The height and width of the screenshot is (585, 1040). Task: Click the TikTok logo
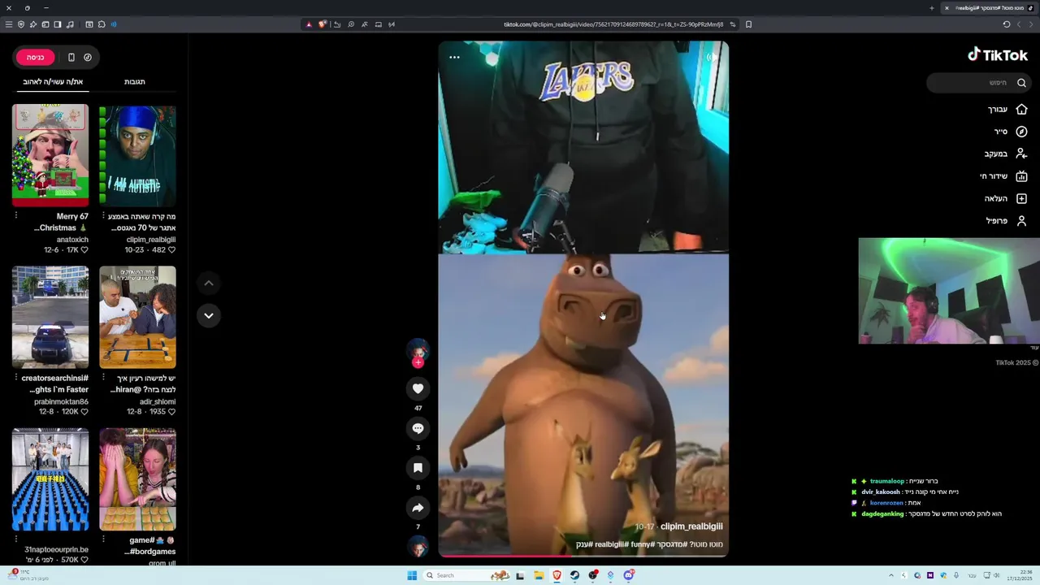[998, 54]
